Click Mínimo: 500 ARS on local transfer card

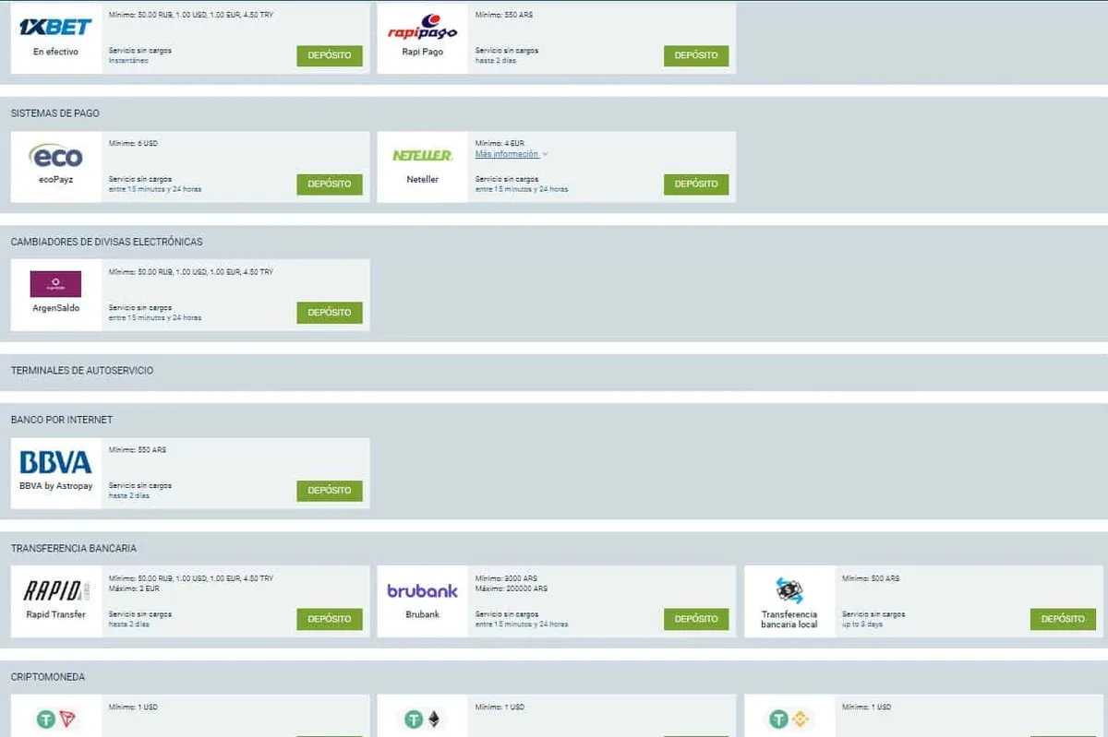click(x=871, y=578)
